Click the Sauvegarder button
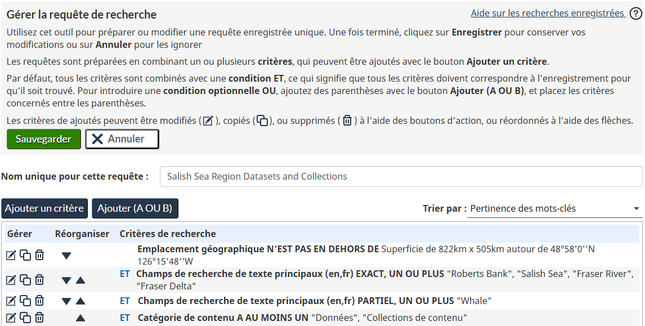Viewport: 645px width, 326px height. [x=43, y=139]
